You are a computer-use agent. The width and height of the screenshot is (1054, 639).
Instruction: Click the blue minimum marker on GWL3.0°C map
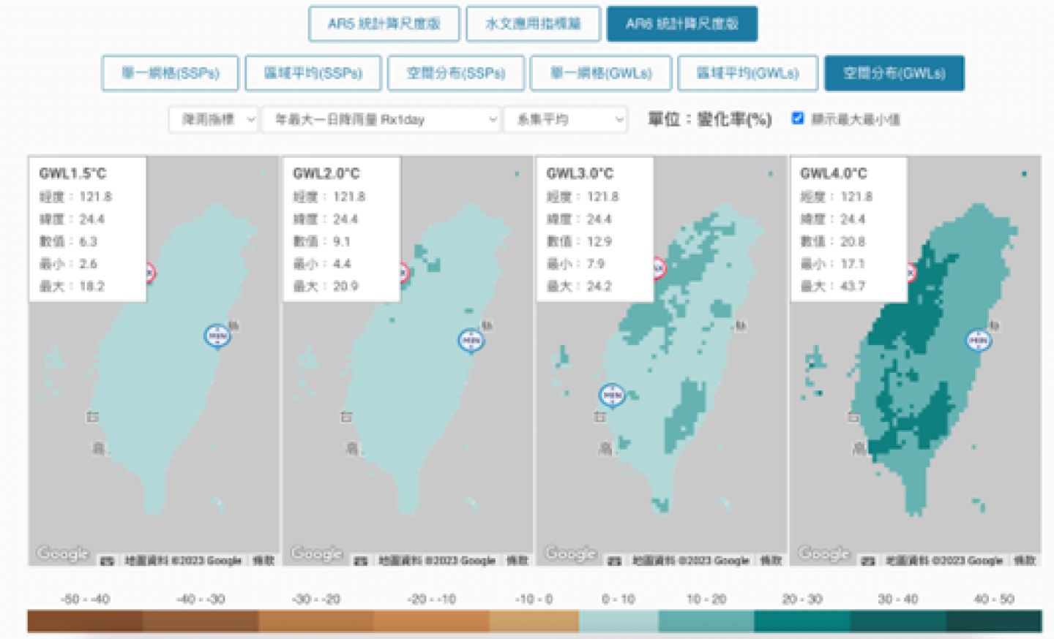point(612,395)
